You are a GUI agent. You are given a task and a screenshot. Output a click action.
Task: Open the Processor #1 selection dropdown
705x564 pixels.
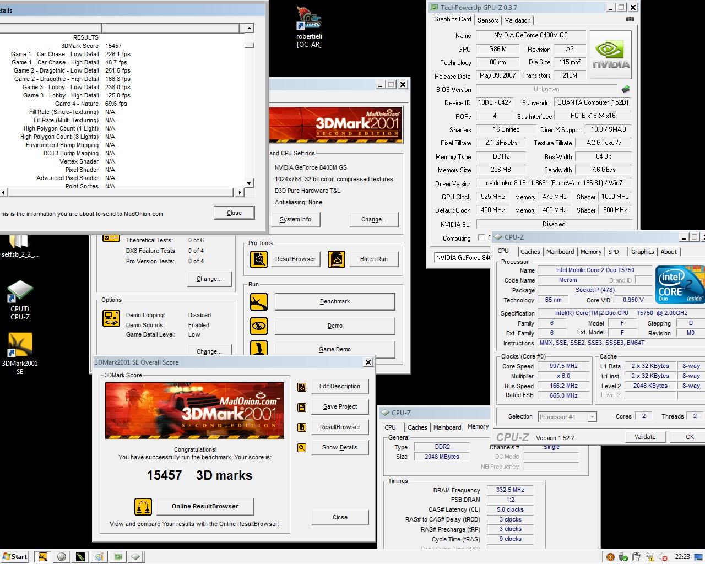point(592,417)
